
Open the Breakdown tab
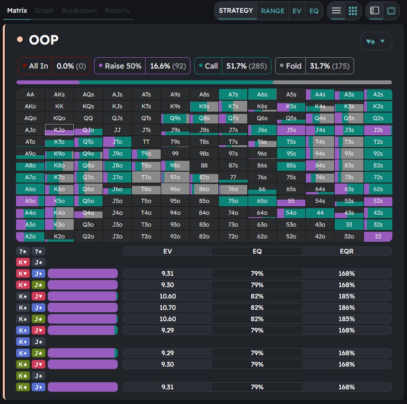(x=79, y=10)
